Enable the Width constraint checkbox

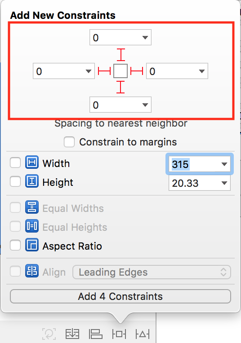[15, 163]
